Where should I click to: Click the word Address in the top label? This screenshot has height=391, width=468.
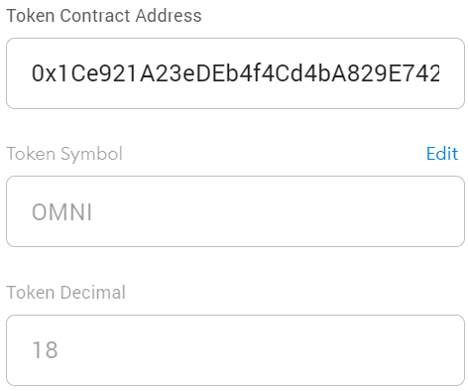point(169,16)
